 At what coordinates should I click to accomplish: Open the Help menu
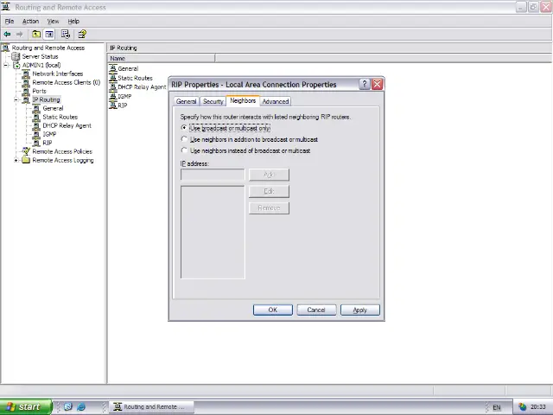coord(73,21)
